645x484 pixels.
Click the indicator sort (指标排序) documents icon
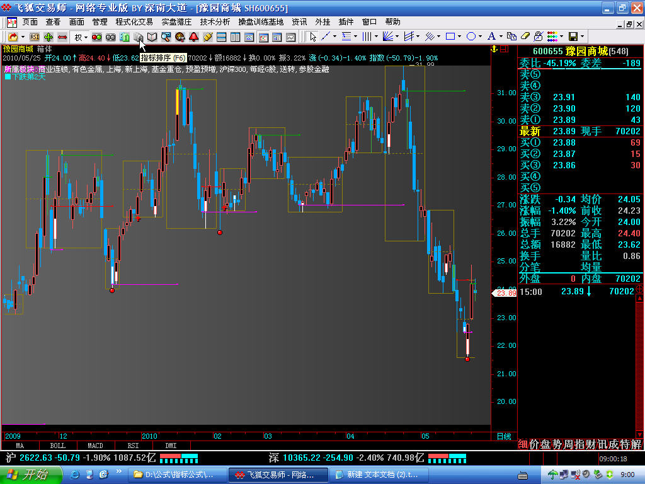(x=138, y=37)
